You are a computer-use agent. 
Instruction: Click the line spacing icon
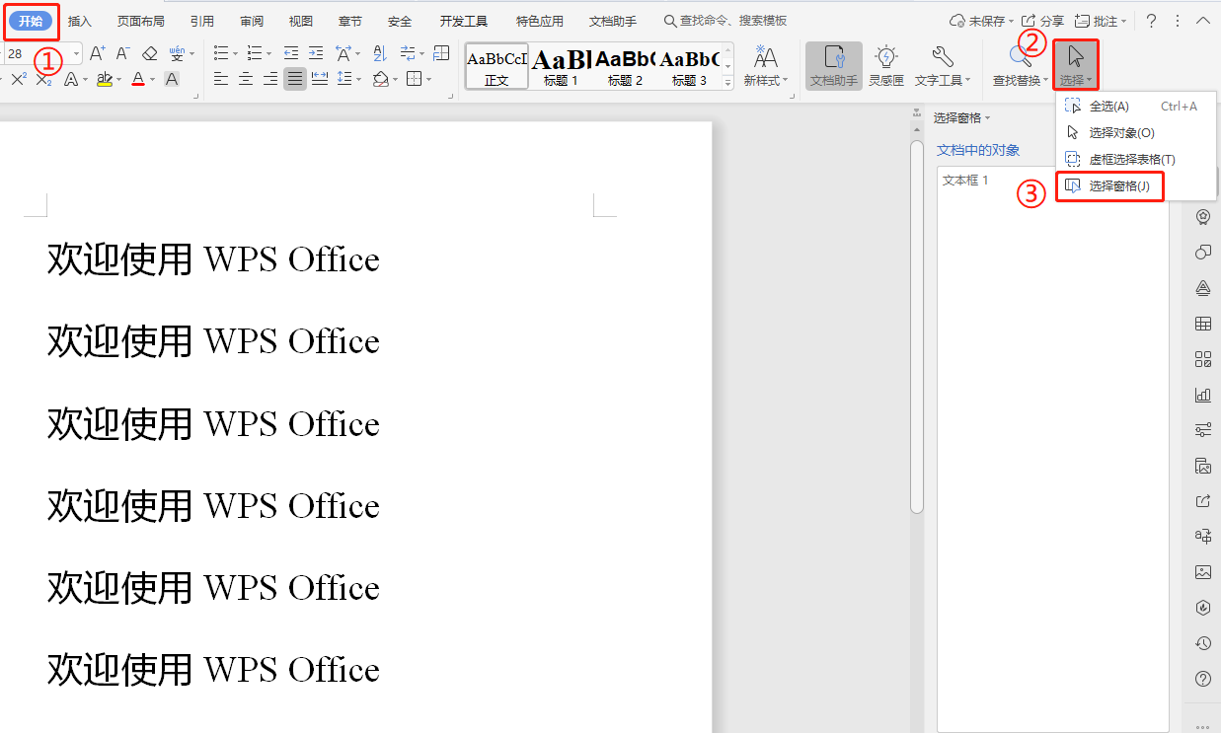point(343,79)
